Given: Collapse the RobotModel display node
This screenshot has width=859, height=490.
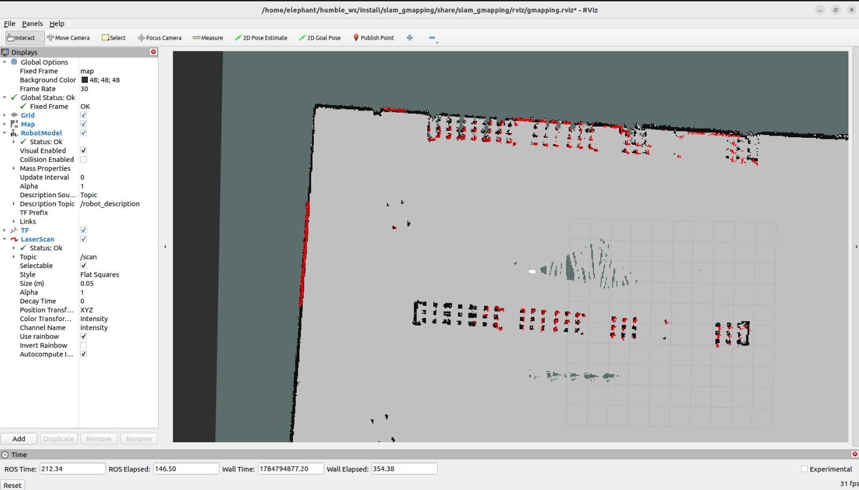Looking at the screenshot, I should (x=5, y=133).
